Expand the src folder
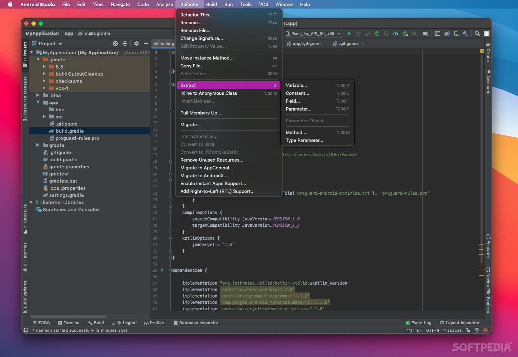 (44, 117)
